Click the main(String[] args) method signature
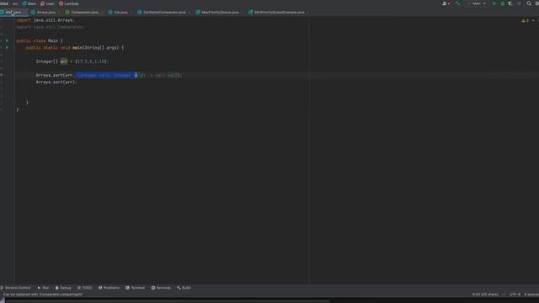Image resolution: width=539 pixels, height=303 pixels. point(98,48)
